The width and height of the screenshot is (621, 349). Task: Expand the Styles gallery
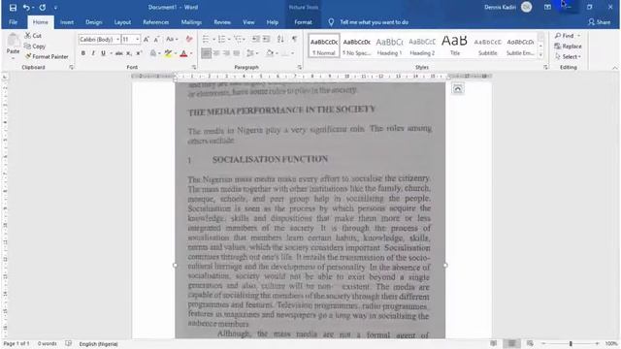pos(540,54)
